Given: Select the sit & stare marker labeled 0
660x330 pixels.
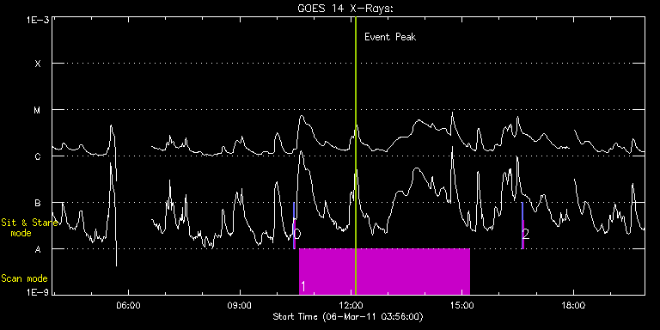Looking at the screenshot, I should tap(294, 226).
